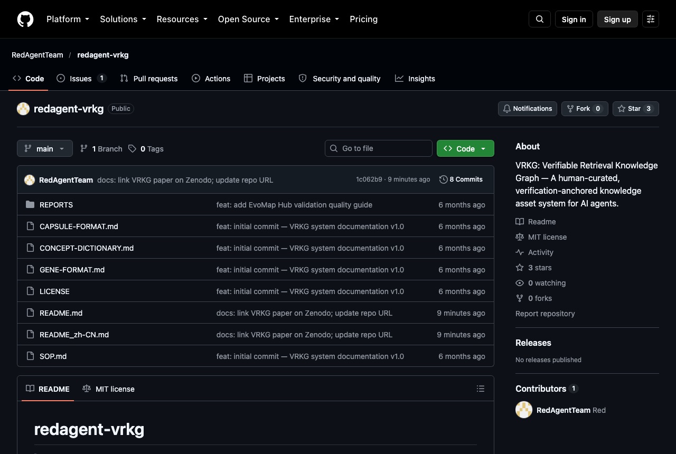
Task: Open the README_zh-CN.md file
Action: [x=74, y=335]
